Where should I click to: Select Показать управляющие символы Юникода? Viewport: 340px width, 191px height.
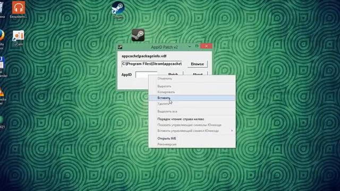(x=192, y=125)
